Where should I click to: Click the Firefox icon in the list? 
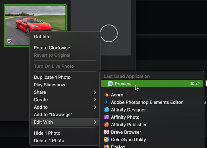106,146
